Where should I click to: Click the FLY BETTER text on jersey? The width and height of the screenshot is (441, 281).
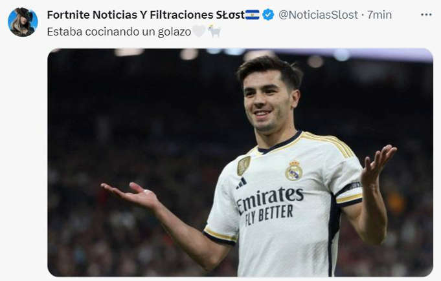pyautogui.click(x=269, y=214)
